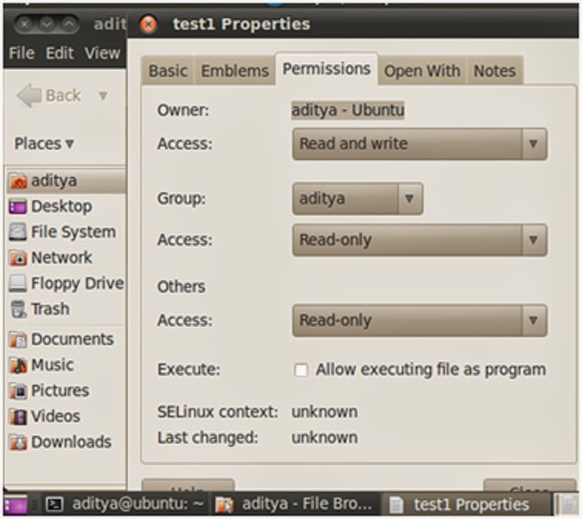Switch to the Emblems tab
The height and width of the screenshot is (519, 582).
tap(235, 71)
